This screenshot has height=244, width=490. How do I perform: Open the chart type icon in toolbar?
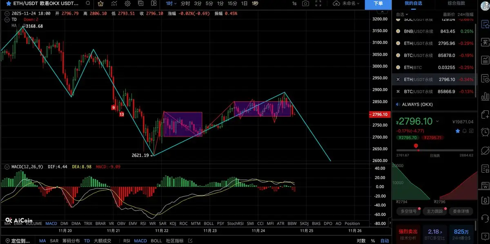[114, 3]
